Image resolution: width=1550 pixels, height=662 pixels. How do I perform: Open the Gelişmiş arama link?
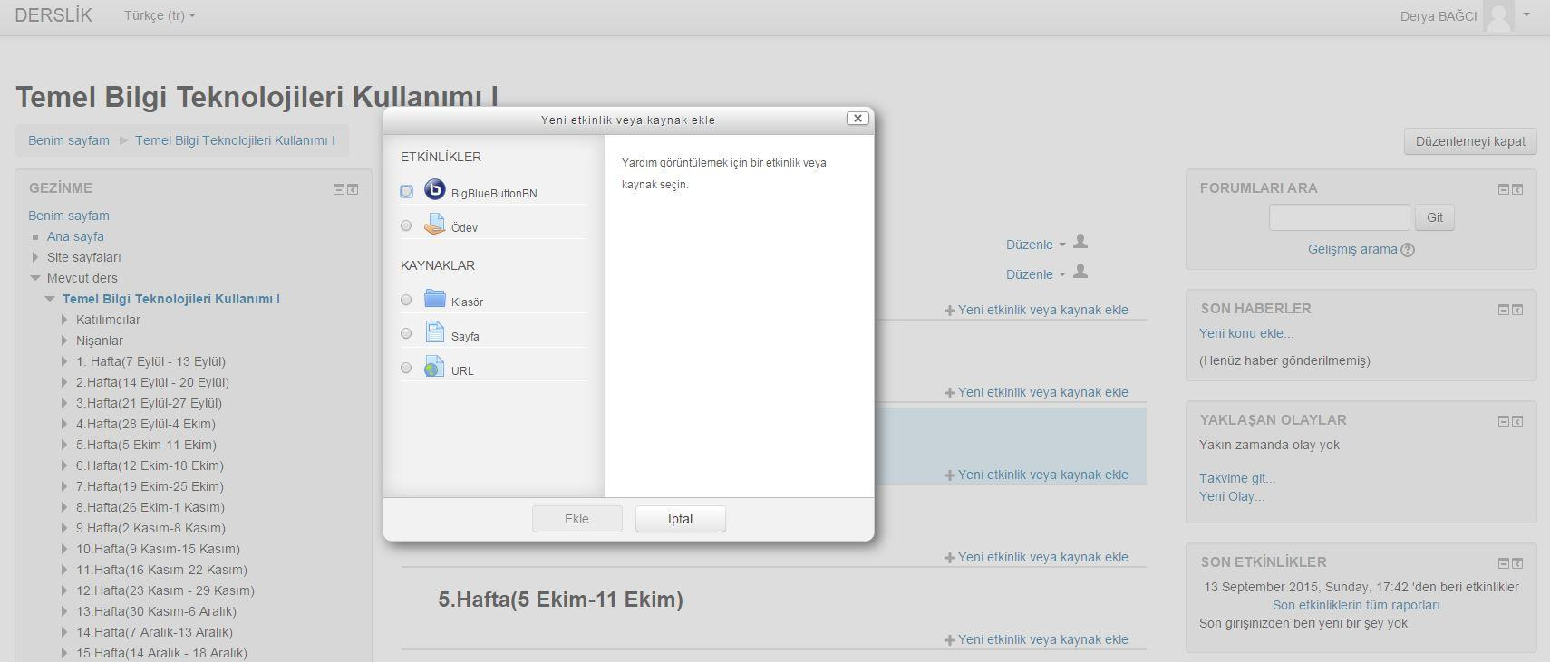click(x=1352, y=249)
